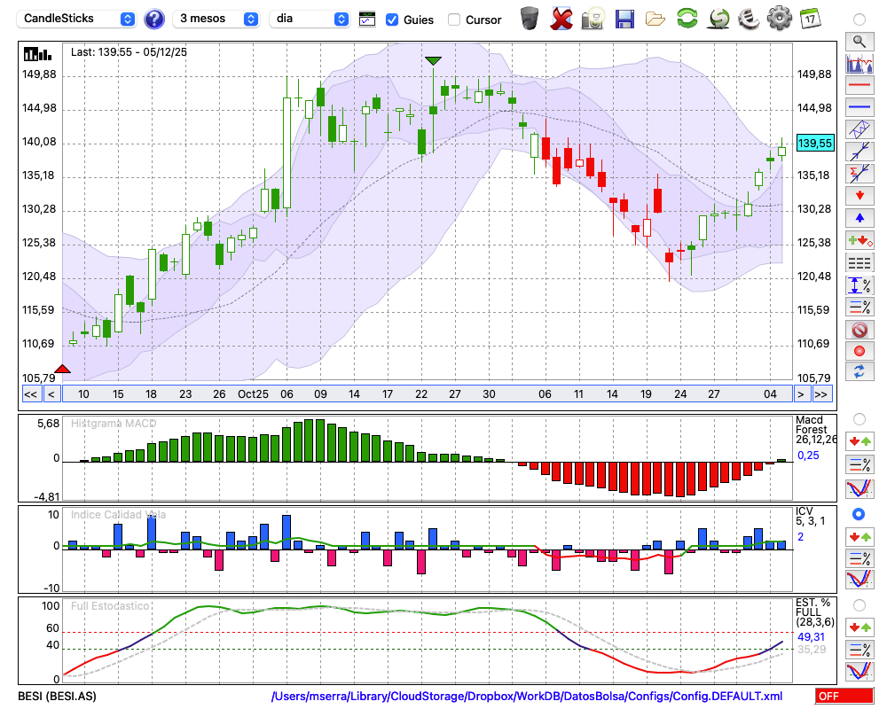Click the red triangle marker at chart bottom-left
887x709 pixels.
click(x=62, y=369)
